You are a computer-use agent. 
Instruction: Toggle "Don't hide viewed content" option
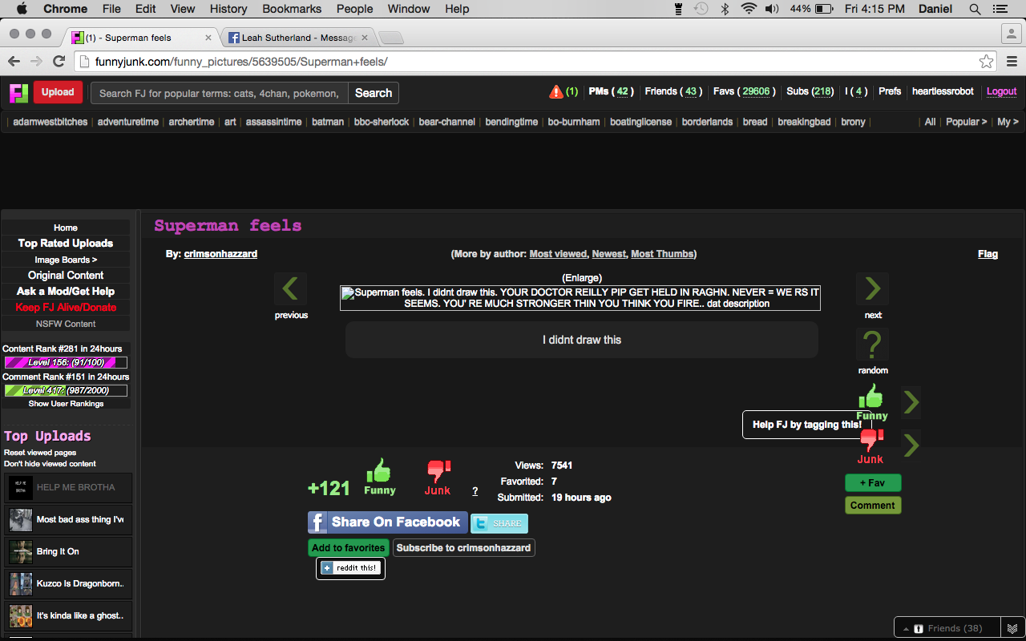pos(50,464)
